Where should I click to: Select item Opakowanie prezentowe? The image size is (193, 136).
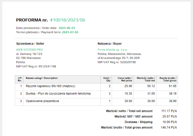pos(42,101)
